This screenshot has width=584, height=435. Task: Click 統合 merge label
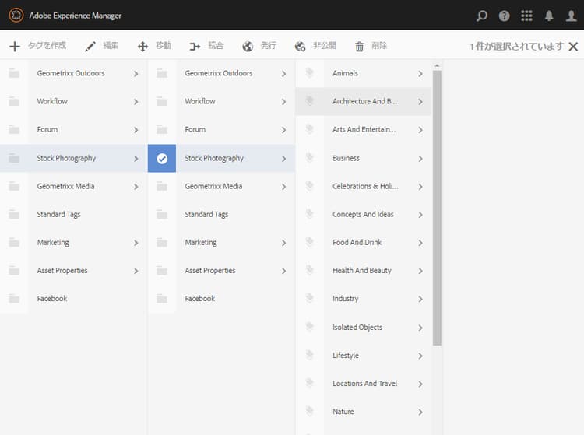(x=216, y=45)
